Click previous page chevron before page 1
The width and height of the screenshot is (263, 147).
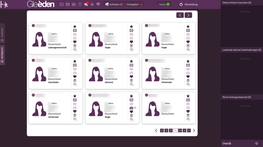pos(156,131)
